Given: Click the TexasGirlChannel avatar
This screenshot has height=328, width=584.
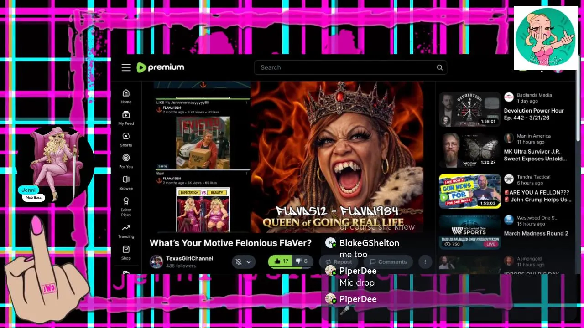Looking at the screenshot, I should click(x=156, y=262).
